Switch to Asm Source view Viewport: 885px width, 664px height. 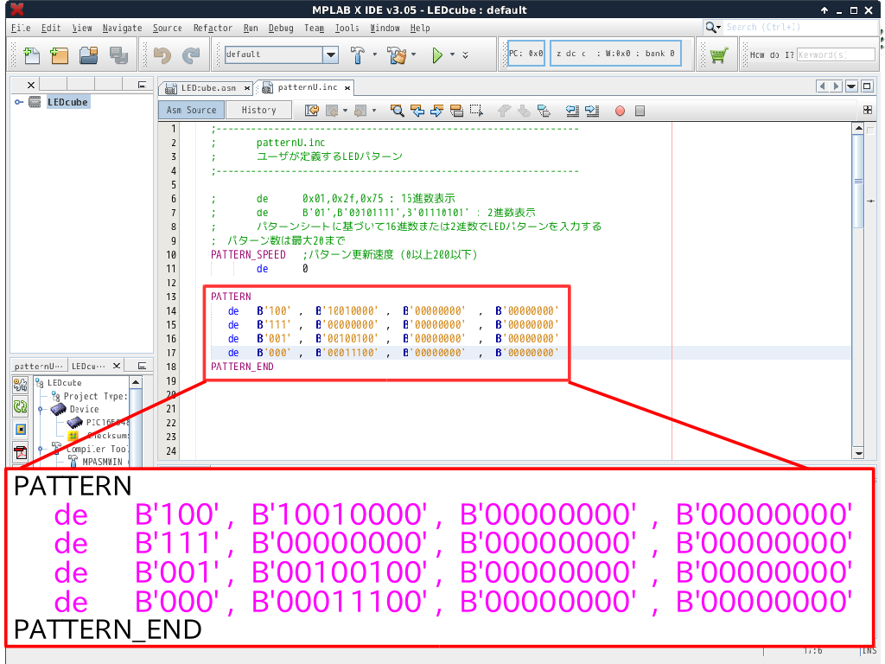coord(191,110)
